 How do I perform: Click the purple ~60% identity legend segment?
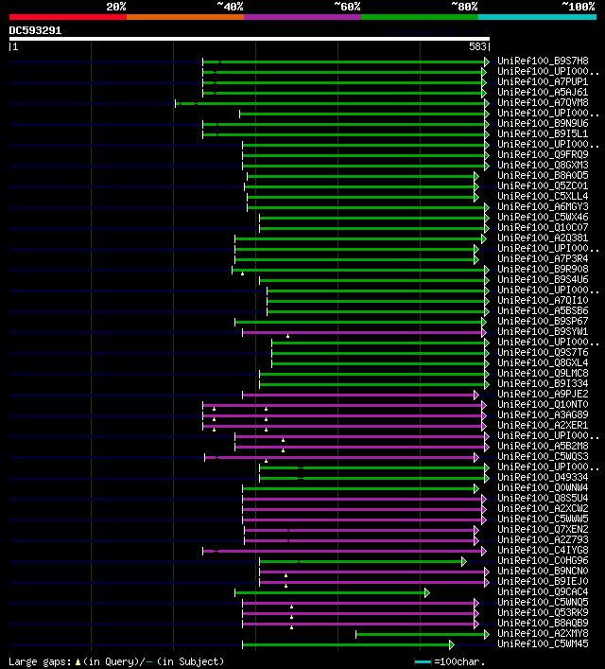[x=302, y=17]
